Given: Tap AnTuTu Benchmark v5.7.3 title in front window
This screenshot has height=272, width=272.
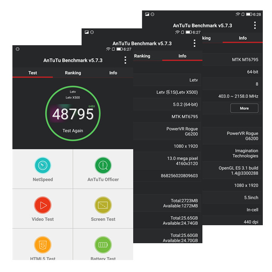Looking at the screenshot, I should 73,60.
